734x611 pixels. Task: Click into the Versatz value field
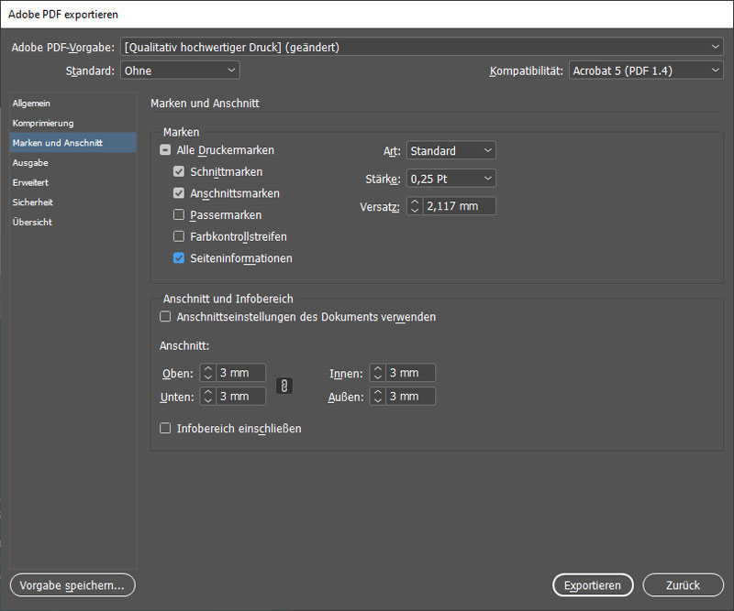click(x=459, y=206)
